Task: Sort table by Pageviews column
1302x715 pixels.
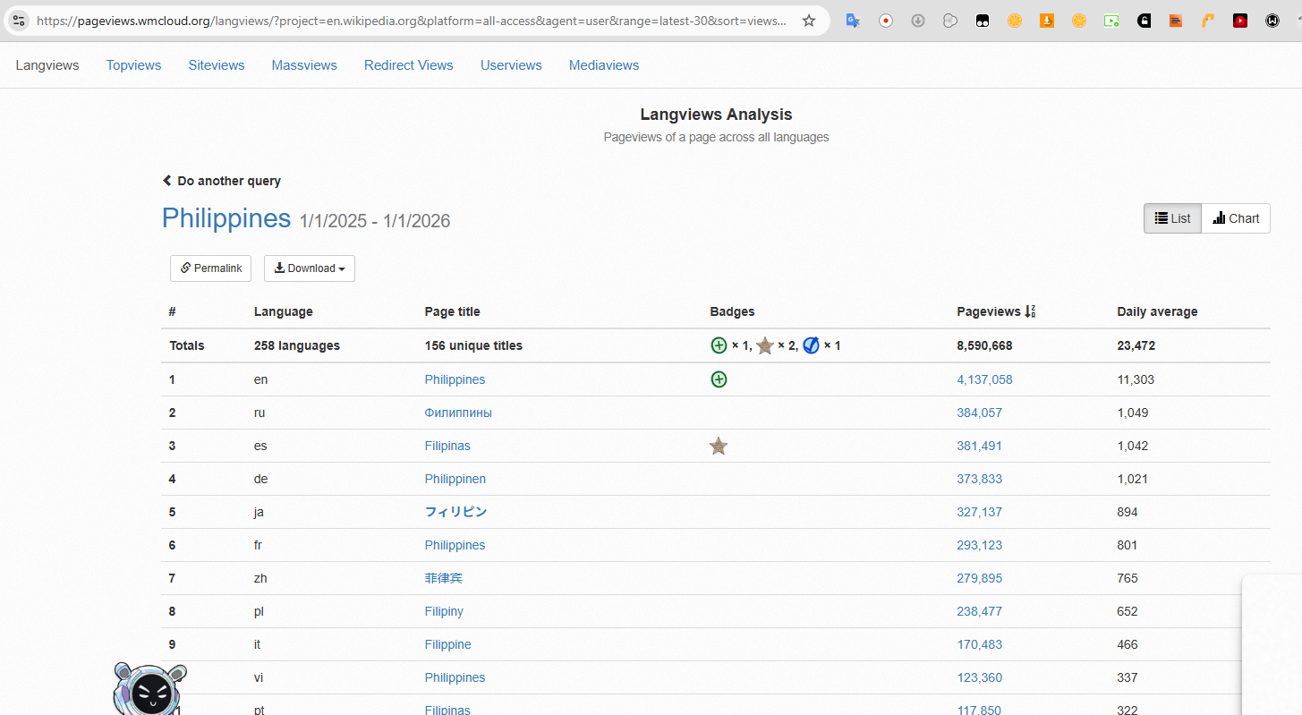Action: tap(996, 311)
